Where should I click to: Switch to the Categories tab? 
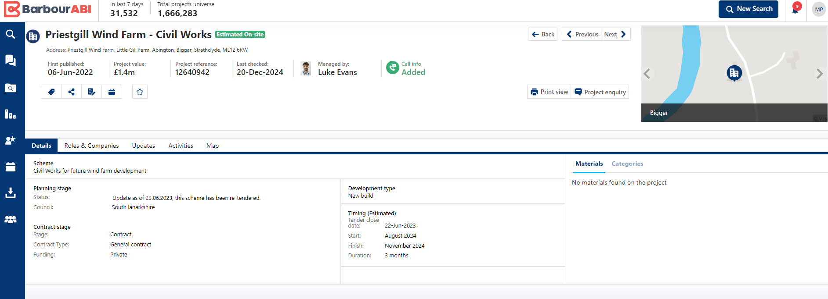tap(627, 164)
